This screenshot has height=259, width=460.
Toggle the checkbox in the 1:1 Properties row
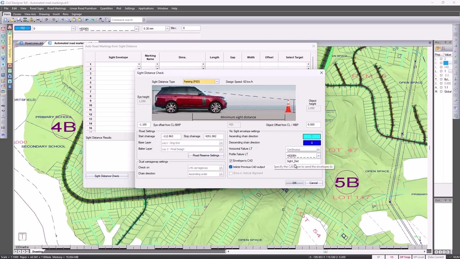(x=441, y=87)
